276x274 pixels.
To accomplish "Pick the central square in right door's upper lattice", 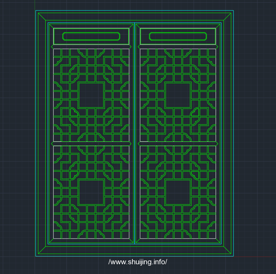I will coord(178,95).
